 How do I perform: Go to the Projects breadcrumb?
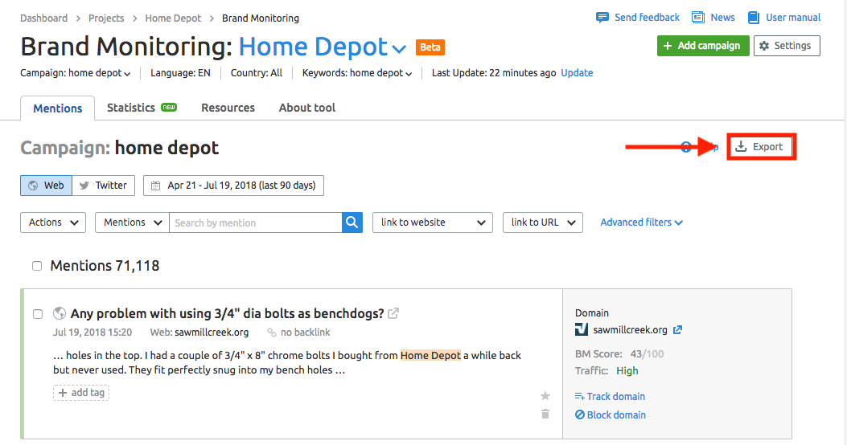[106, 18]
